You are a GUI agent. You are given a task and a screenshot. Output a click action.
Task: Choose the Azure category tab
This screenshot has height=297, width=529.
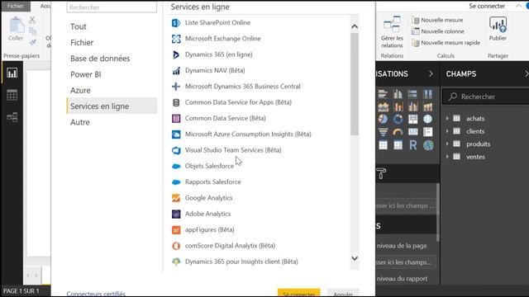80,90
